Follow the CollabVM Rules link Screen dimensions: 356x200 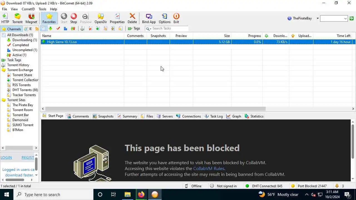209,168
